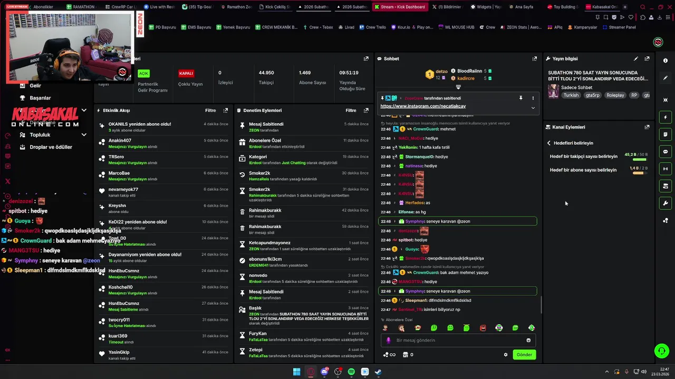Toggle the camera focus icon in the right sidebar
The height and width of the screenshot is (379, 675).
666,100
